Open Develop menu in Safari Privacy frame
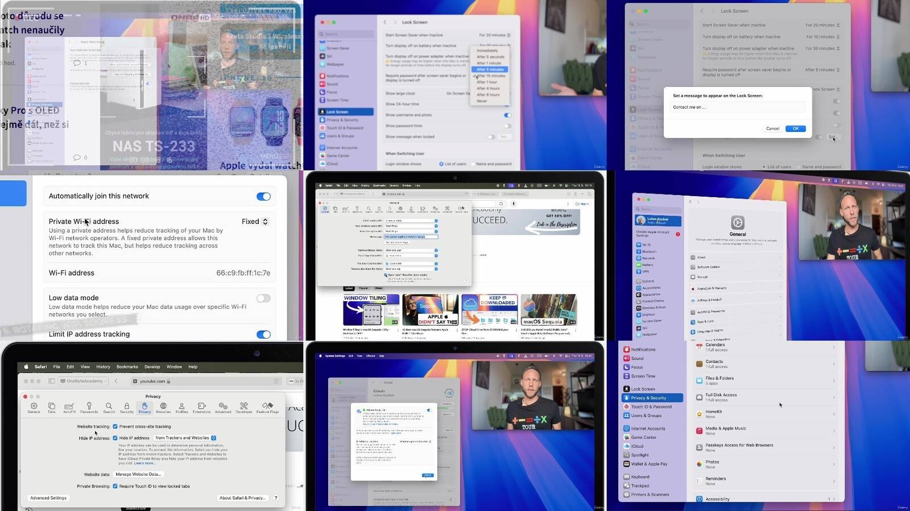The image size is (910, 511). [x=152, y=367]
